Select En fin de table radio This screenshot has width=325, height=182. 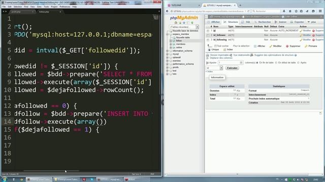pyautogui.click(x=257, y=63)
